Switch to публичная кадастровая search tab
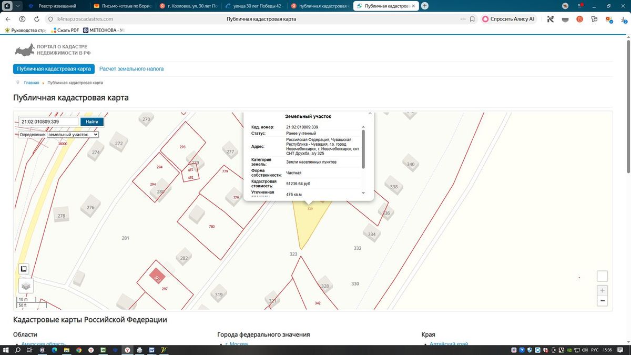Screen dimensions: 631x355 [320, 6]
